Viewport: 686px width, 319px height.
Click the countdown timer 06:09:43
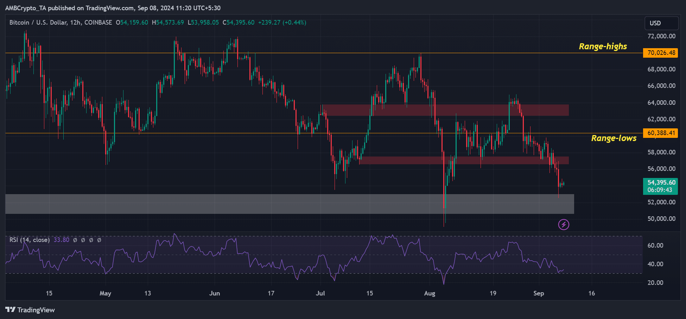660,190
